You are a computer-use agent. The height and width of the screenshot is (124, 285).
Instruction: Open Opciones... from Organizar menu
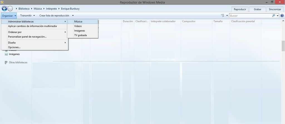14,47
